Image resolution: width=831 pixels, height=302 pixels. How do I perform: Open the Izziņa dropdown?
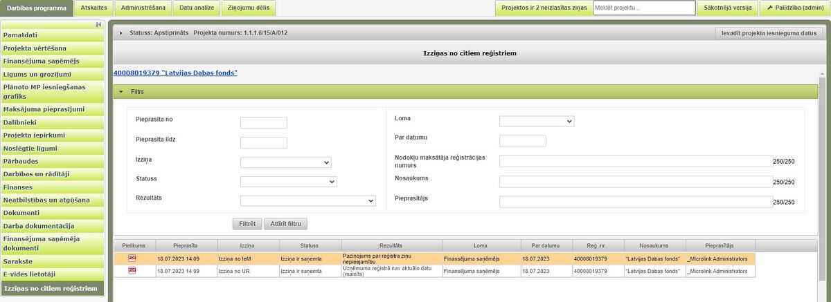[x=286, y=162]
